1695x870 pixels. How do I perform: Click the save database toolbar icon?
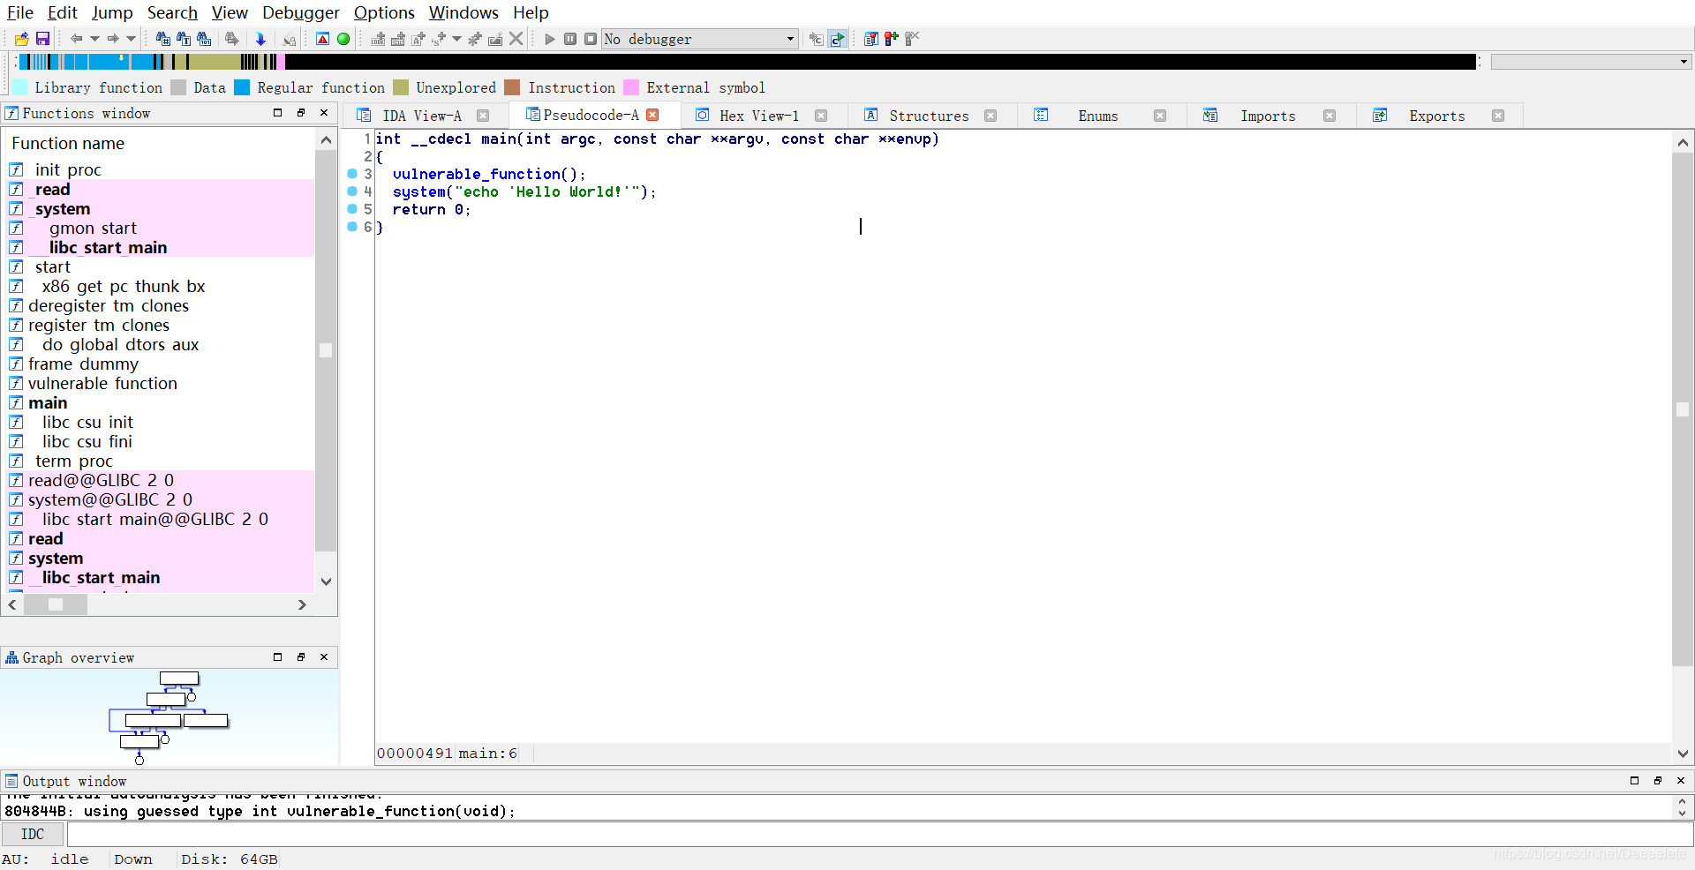click(x=42, y=39)
